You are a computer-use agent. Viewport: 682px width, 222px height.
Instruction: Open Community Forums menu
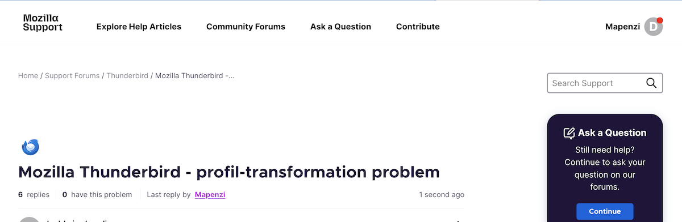[x=246, y=27]
